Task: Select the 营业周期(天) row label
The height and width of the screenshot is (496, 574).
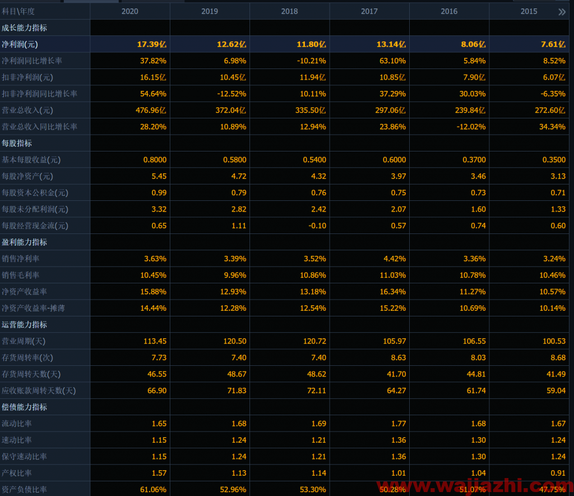Action: [x=24, y=341]
